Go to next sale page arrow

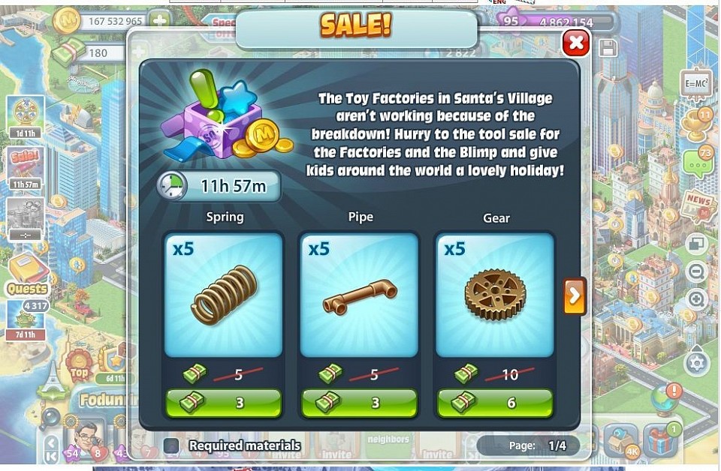575,295
